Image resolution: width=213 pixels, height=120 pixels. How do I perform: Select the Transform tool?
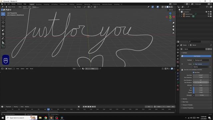[x=3, y=34]
